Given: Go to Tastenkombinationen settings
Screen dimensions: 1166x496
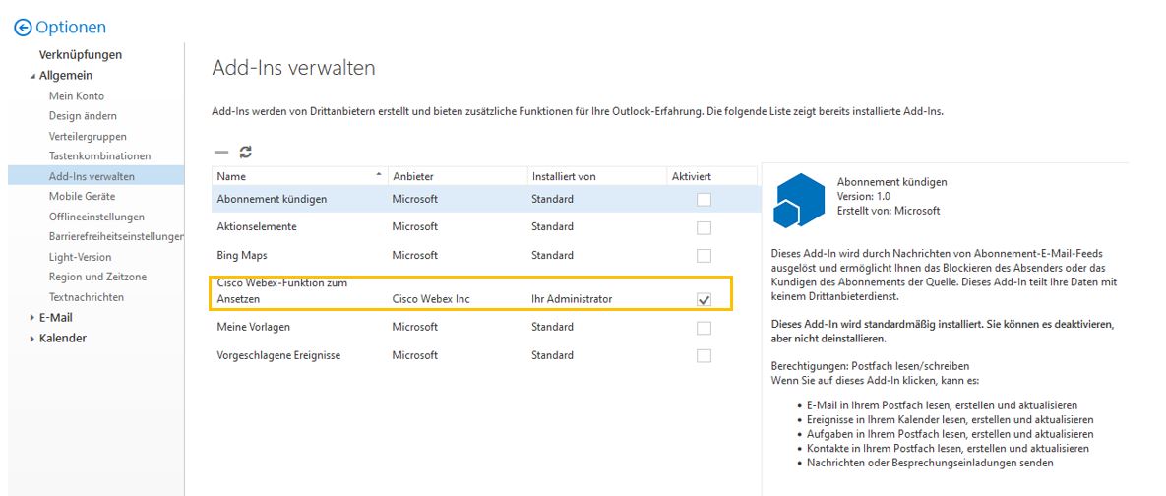Looking at the screenshot, I should (99, 156).
